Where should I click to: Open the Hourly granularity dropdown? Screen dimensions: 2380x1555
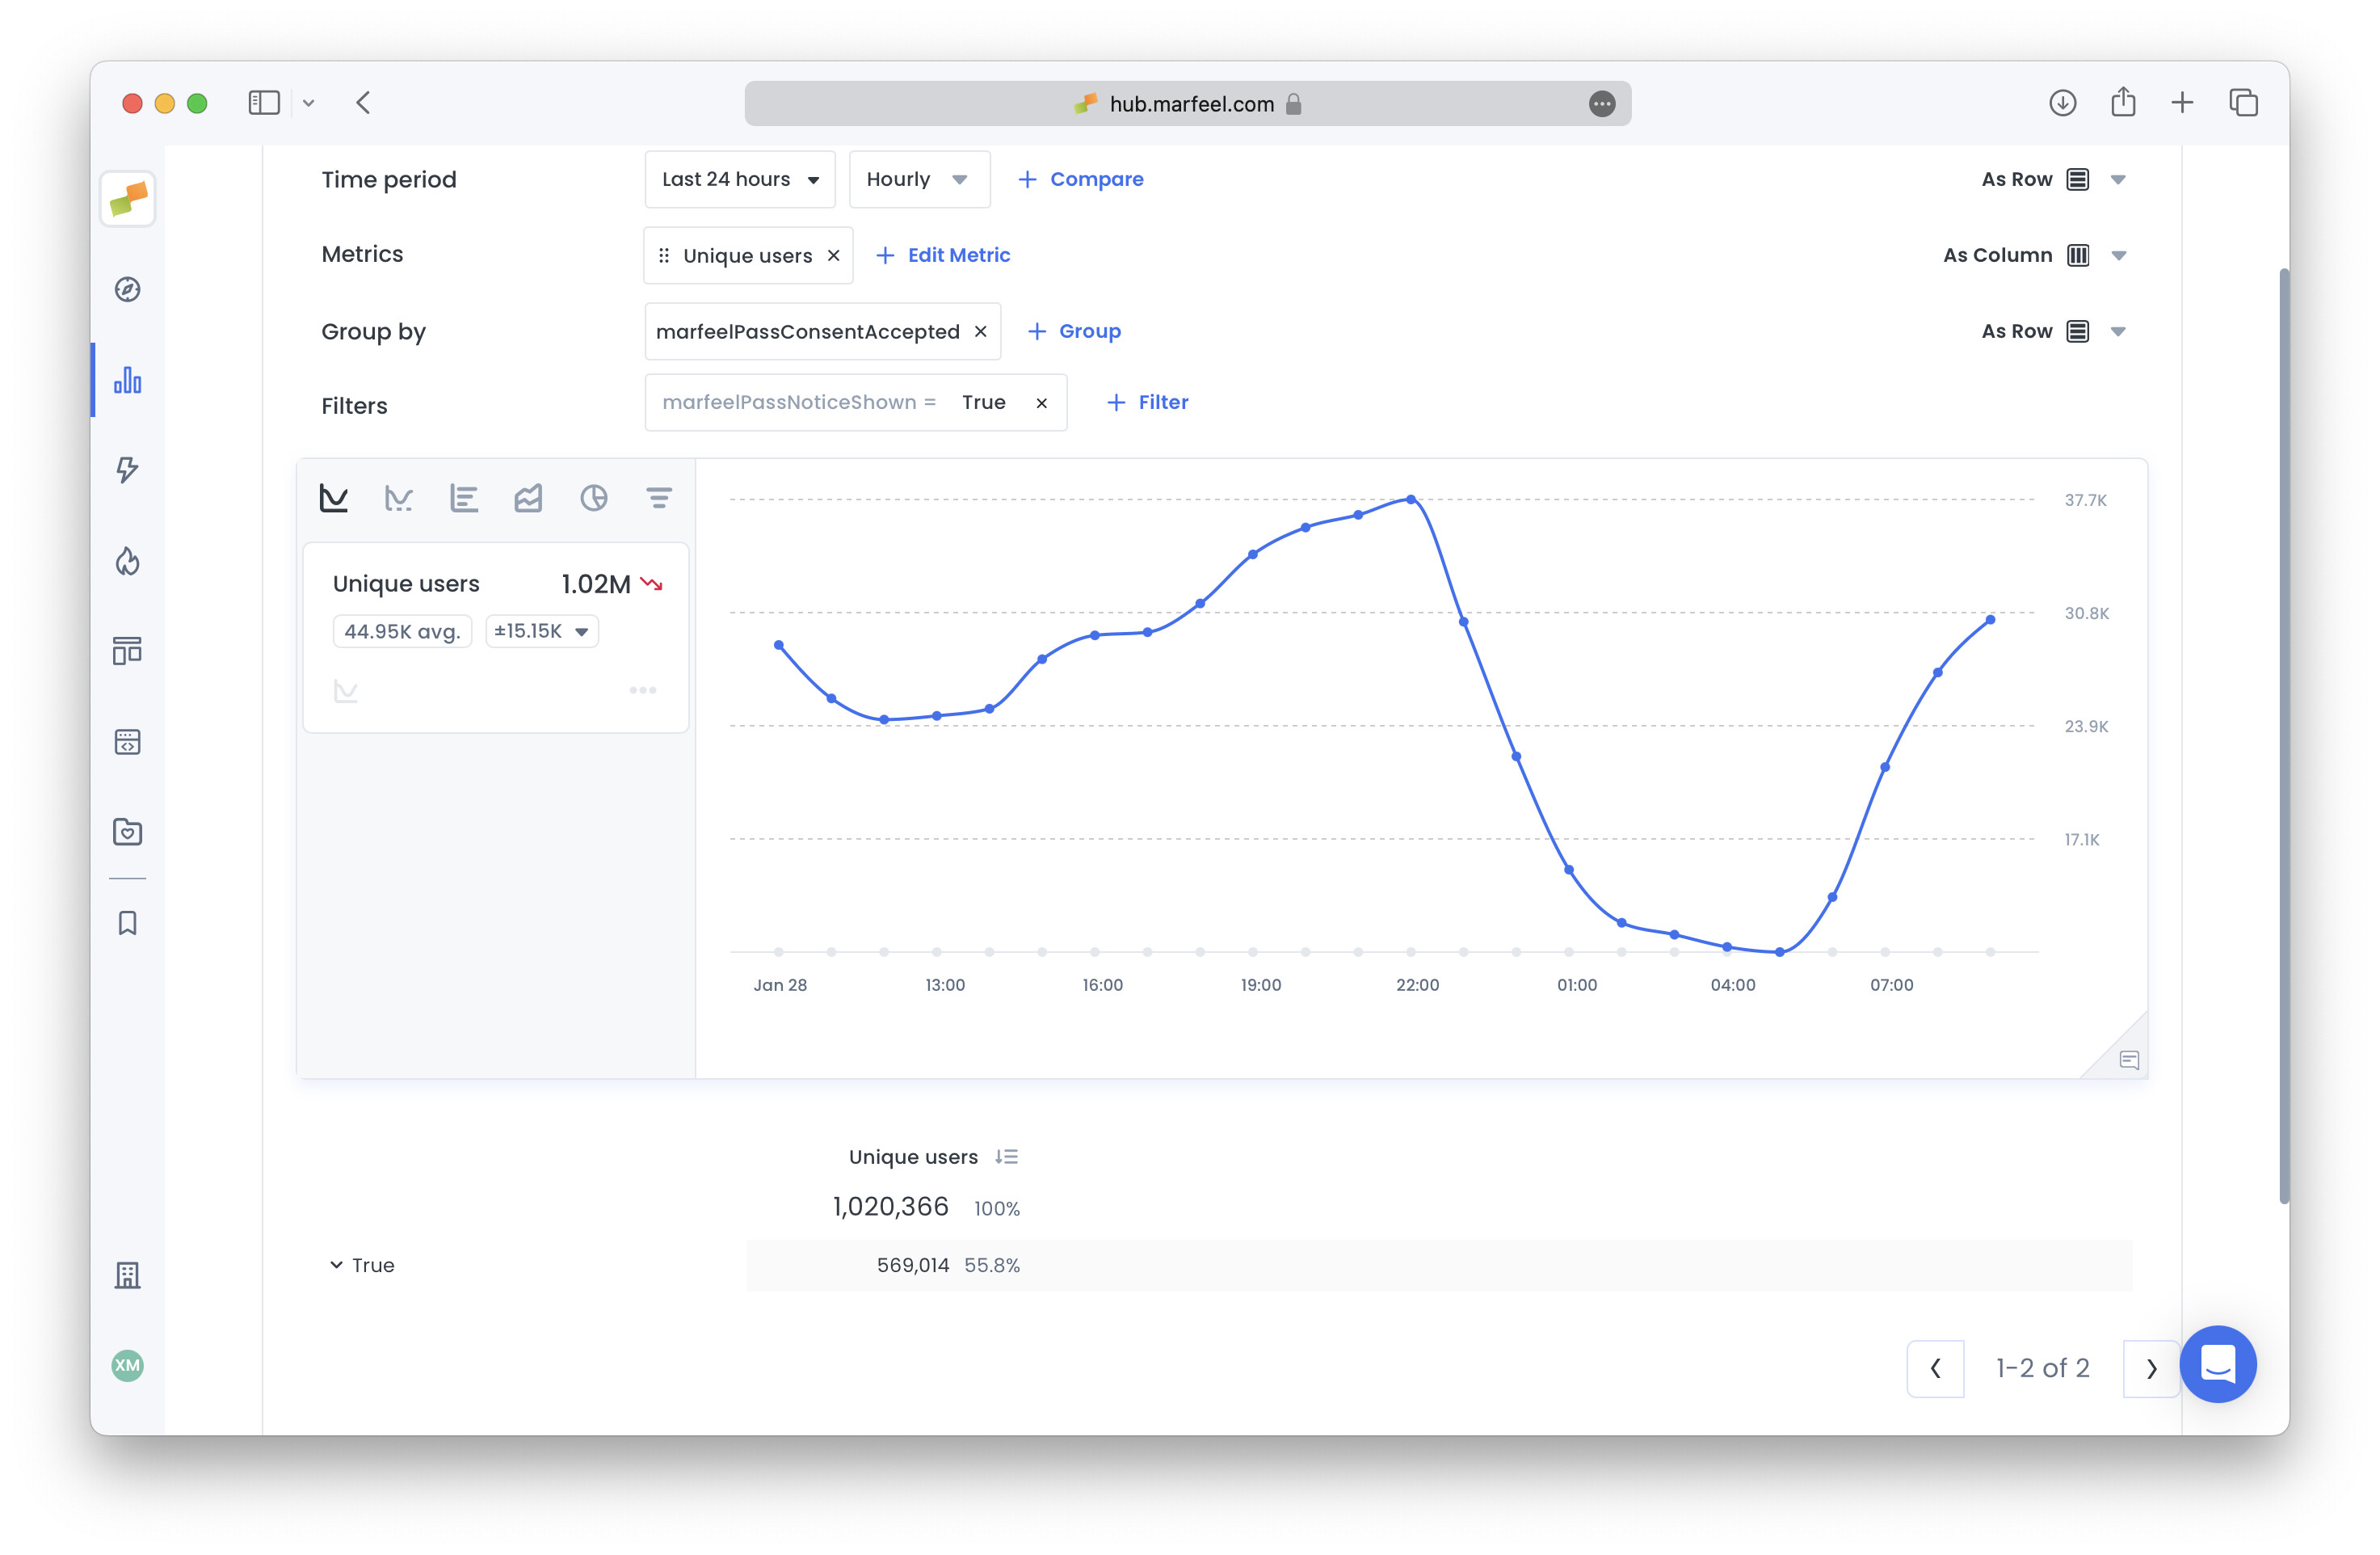(x=918, y=179)
